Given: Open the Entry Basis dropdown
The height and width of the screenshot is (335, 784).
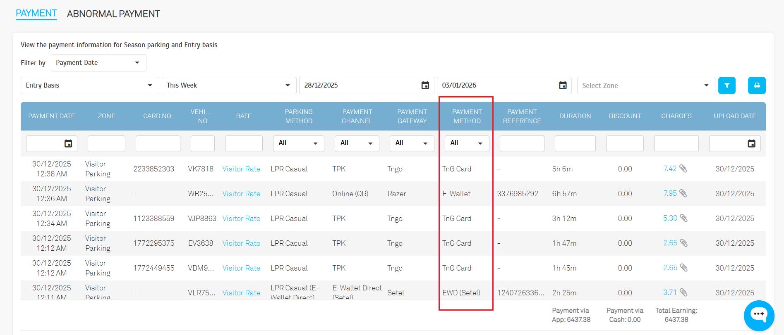Looking at the screenshot, I should point(89,86).
